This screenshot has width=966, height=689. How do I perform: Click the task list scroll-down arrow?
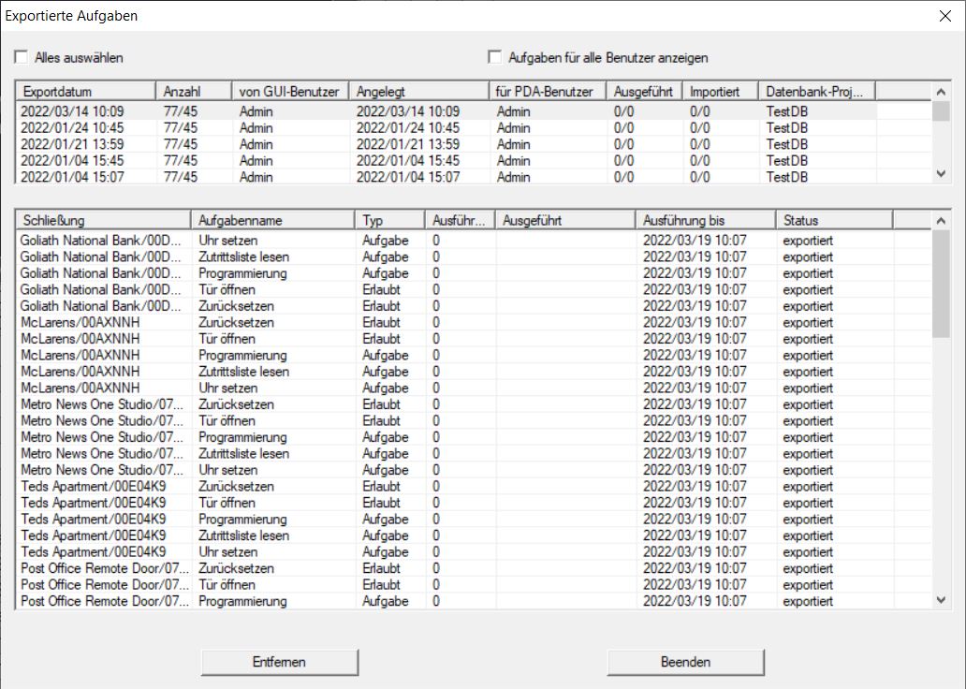pyautogui.click(x=942, y=600)
